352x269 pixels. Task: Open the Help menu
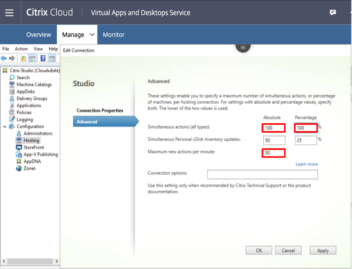click(53, 49)
